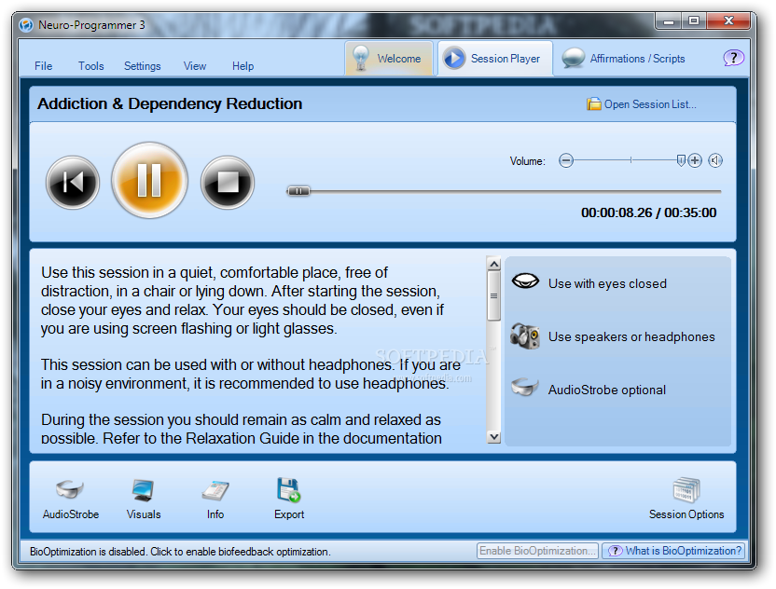Image resolution: width=776 pixels, height=589 pixels.
Task: Click the 'Use with eyes closed' text
Action: 607,283
